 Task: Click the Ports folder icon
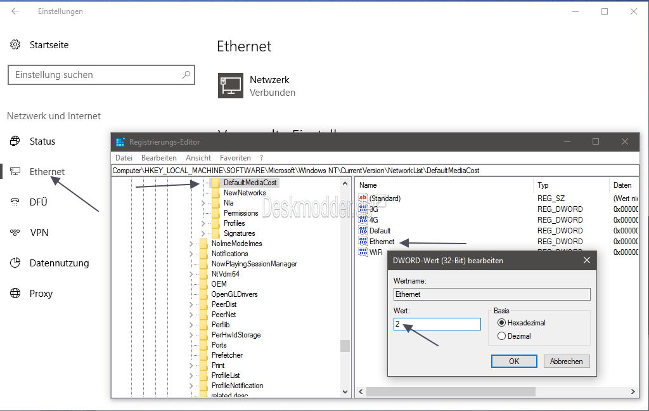203,344
